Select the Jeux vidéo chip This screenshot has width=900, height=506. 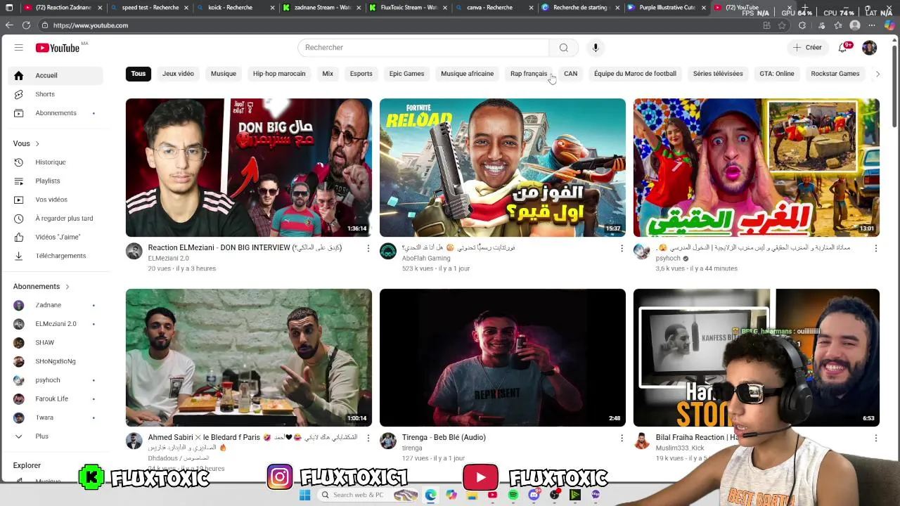[178, 74]
